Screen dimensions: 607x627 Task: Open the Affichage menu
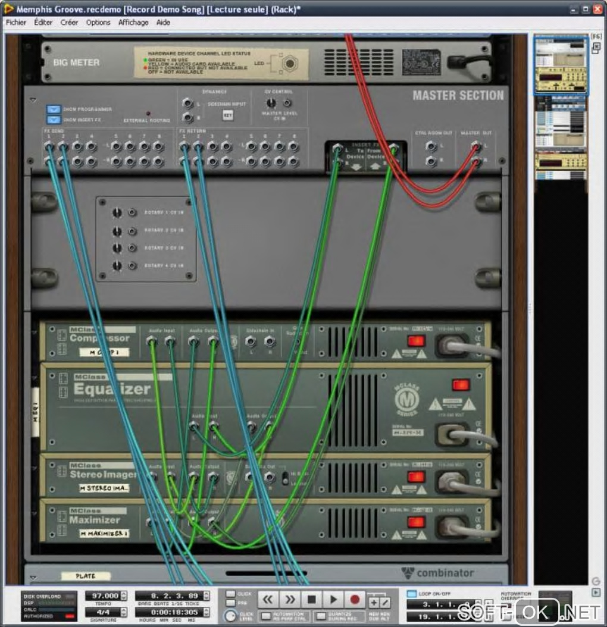(x=133, y=23)
